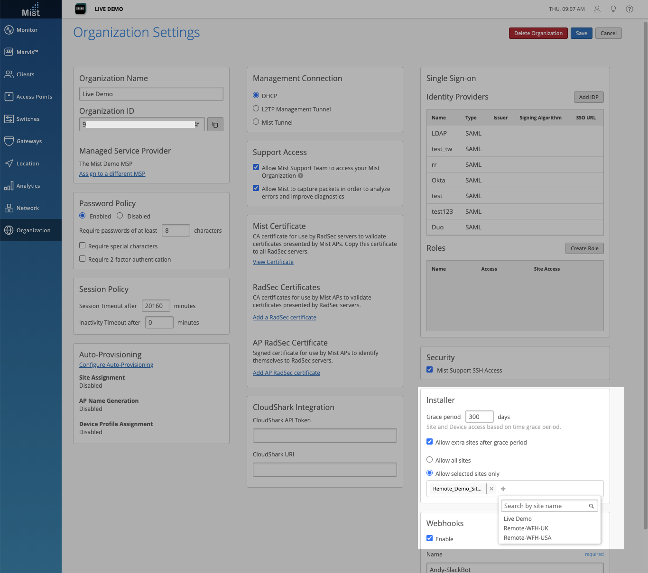Pick Remote-WFH-USA from the dropdown
This screenshot has height=573, width=648.
click(x=528, y=537)
